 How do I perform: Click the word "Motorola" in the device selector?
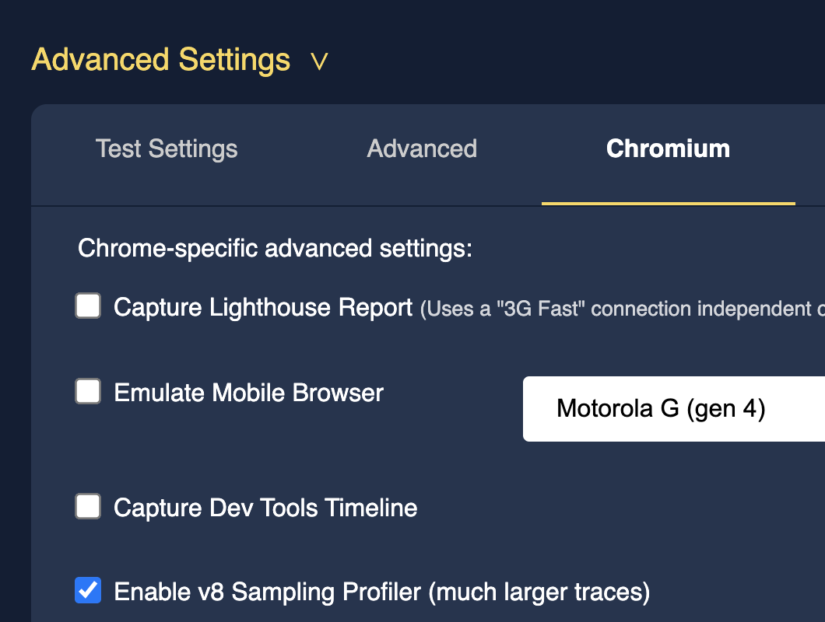(606, 409)
